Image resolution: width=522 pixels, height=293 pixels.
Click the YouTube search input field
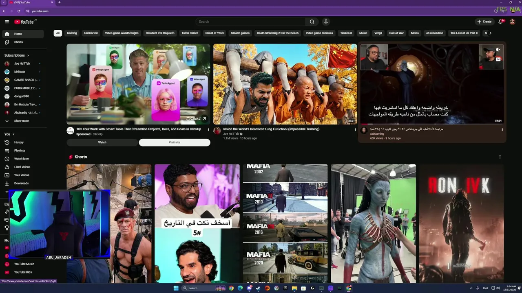(x=251, y=22)
